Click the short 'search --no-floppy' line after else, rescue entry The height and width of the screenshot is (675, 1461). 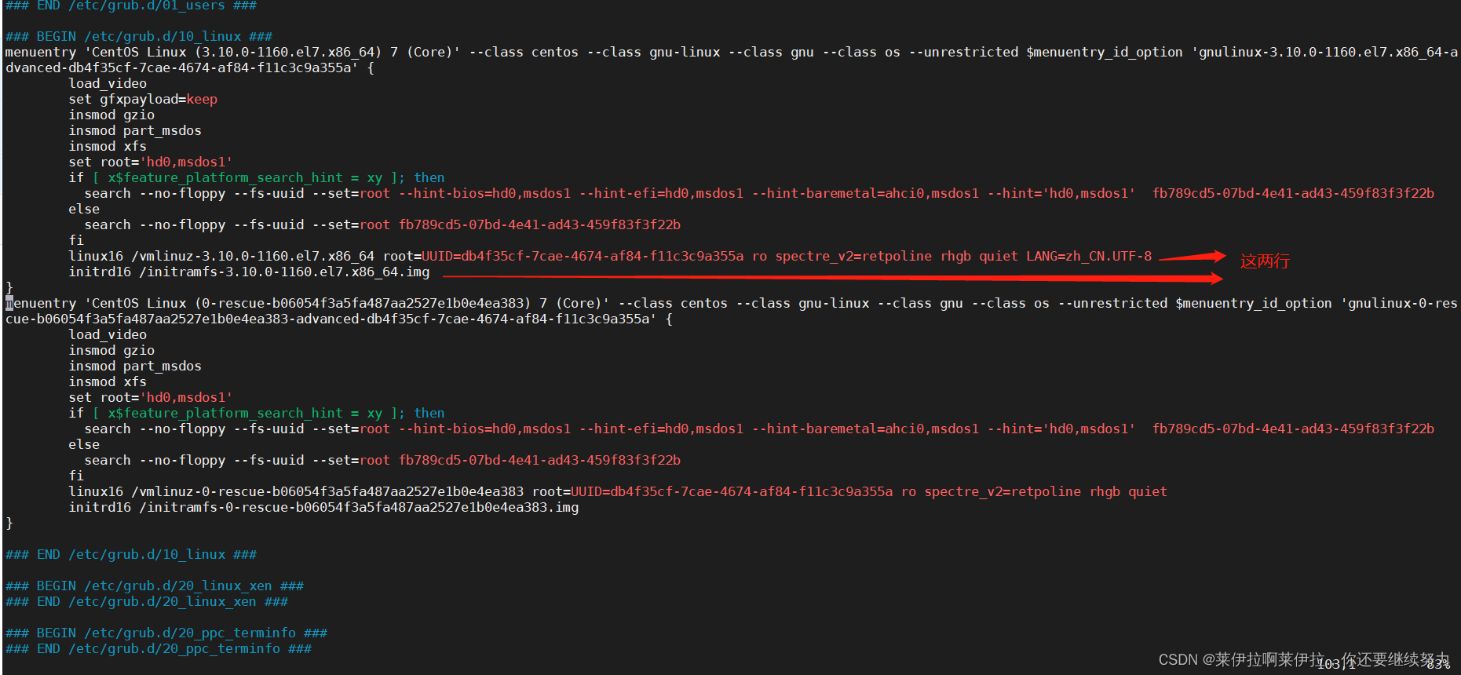[x=382, y=460]
